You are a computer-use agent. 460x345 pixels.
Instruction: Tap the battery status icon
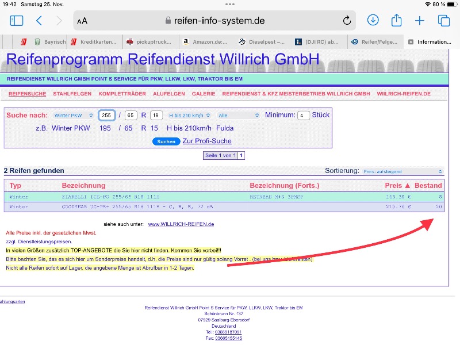coord(453,4)
